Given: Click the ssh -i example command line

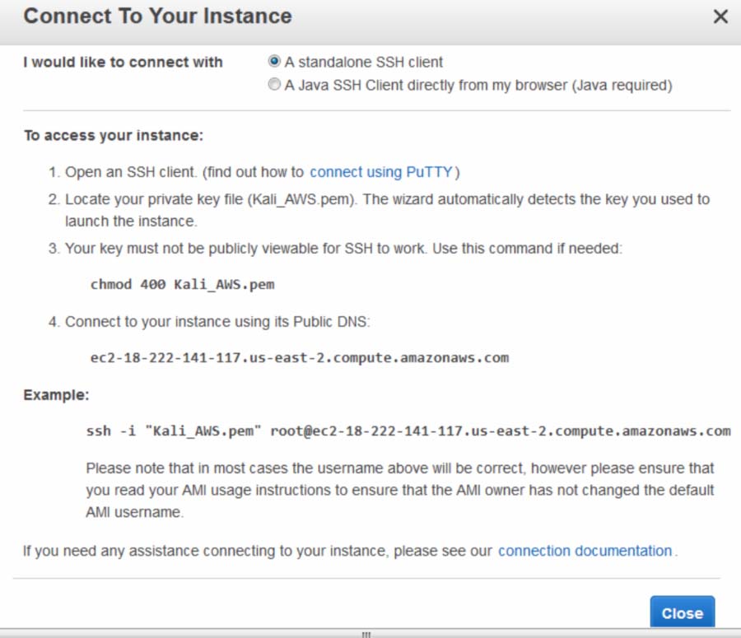Looking at the screenshot, I should [x=408, y=431].
